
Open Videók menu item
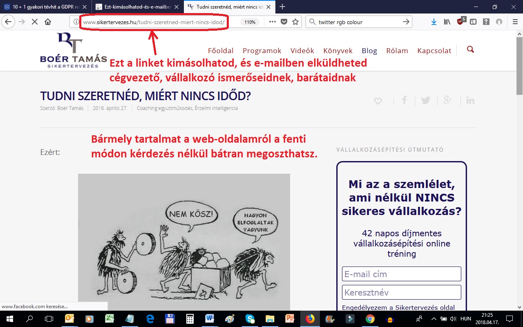pyautogui.click(x=302, y=51)
